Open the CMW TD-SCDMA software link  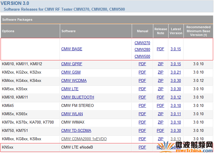tap(76, 130)
